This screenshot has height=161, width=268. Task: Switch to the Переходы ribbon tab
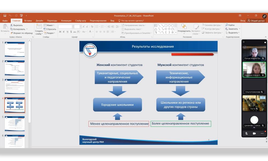[52, 21]
